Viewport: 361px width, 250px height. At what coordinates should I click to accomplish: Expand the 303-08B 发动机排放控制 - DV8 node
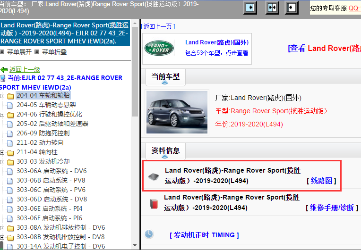pyautogui.click(x=2, y=237)
